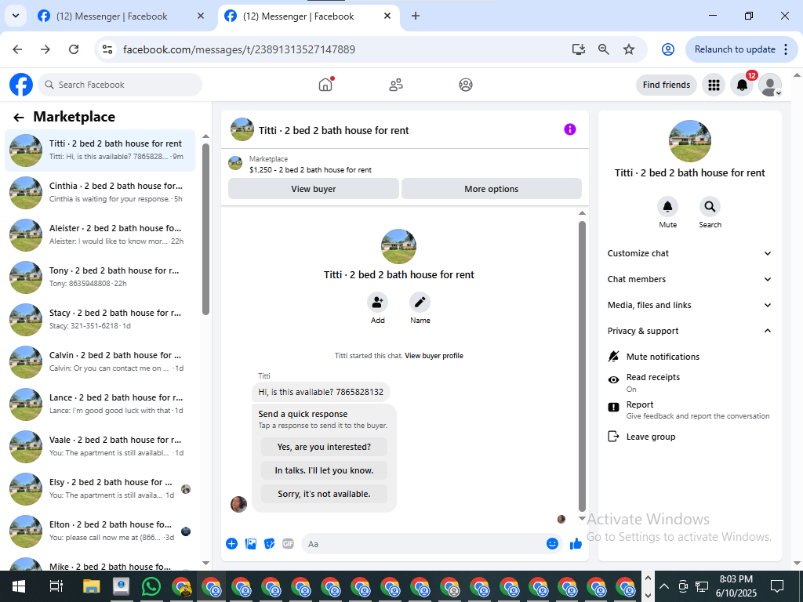Open the account profile avatar menu
803x602 pixels.
point(770,85)
